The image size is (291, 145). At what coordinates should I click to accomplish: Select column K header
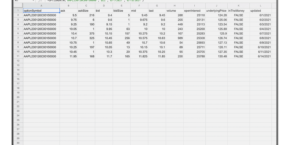(x=239, y=6)
